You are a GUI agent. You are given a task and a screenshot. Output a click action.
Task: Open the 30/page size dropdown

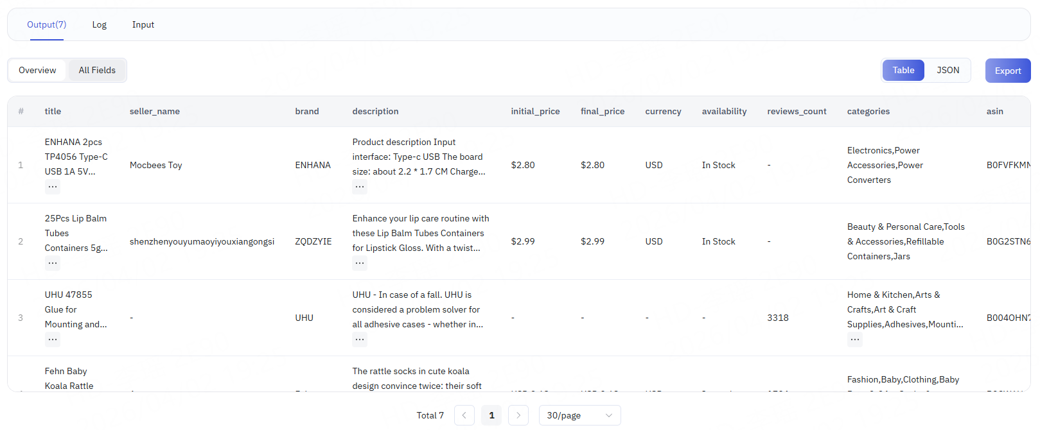coord(580,415)
